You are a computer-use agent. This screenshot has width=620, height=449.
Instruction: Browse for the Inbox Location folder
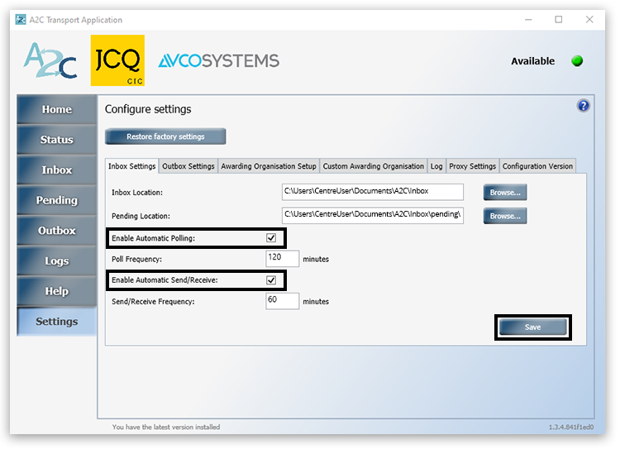505,193
